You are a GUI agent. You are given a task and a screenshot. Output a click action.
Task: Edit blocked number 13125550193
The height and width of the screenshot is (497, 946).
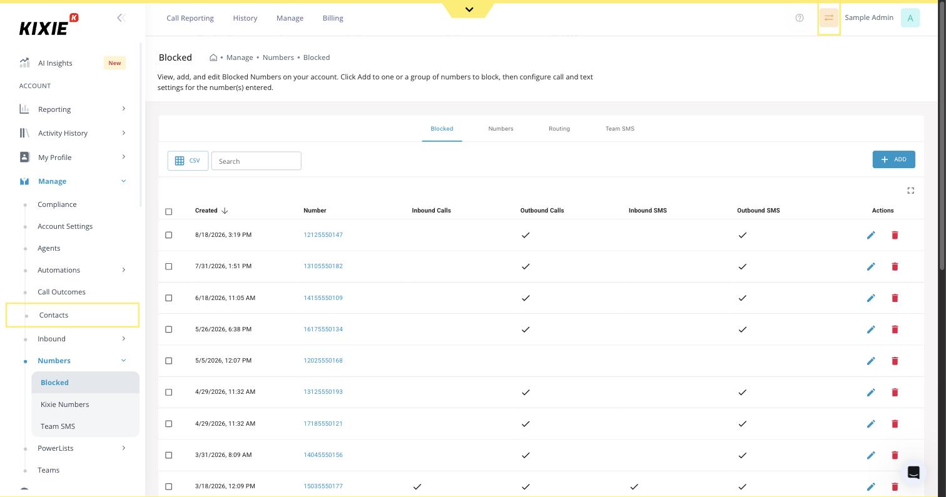871,393
